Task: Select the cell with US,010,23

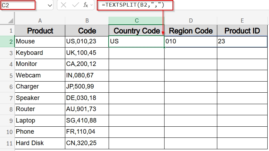Action: pyautogui.click(x=87, y=42)
